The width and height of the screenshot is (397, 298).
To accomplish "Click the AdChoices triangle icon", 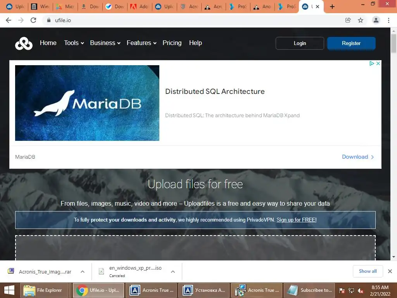I will 372,63.
